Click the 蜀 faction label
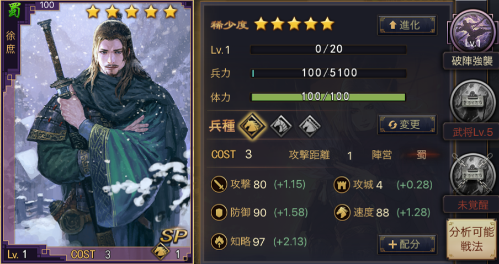This screenshot has height=264, width=499. point(422,155)
